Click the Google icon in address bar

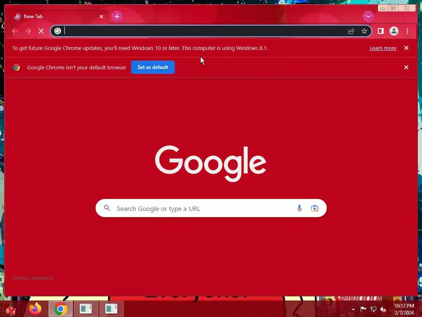[58, 31]
